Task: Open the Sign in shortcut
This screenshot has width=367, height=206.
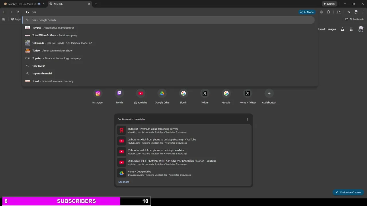Action: click(x=183, y=97)
